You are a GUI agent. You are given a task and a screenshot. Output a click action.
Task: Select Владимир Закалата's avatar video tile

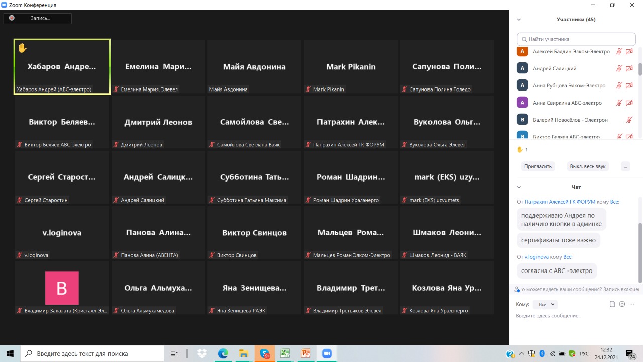(62, 288)
